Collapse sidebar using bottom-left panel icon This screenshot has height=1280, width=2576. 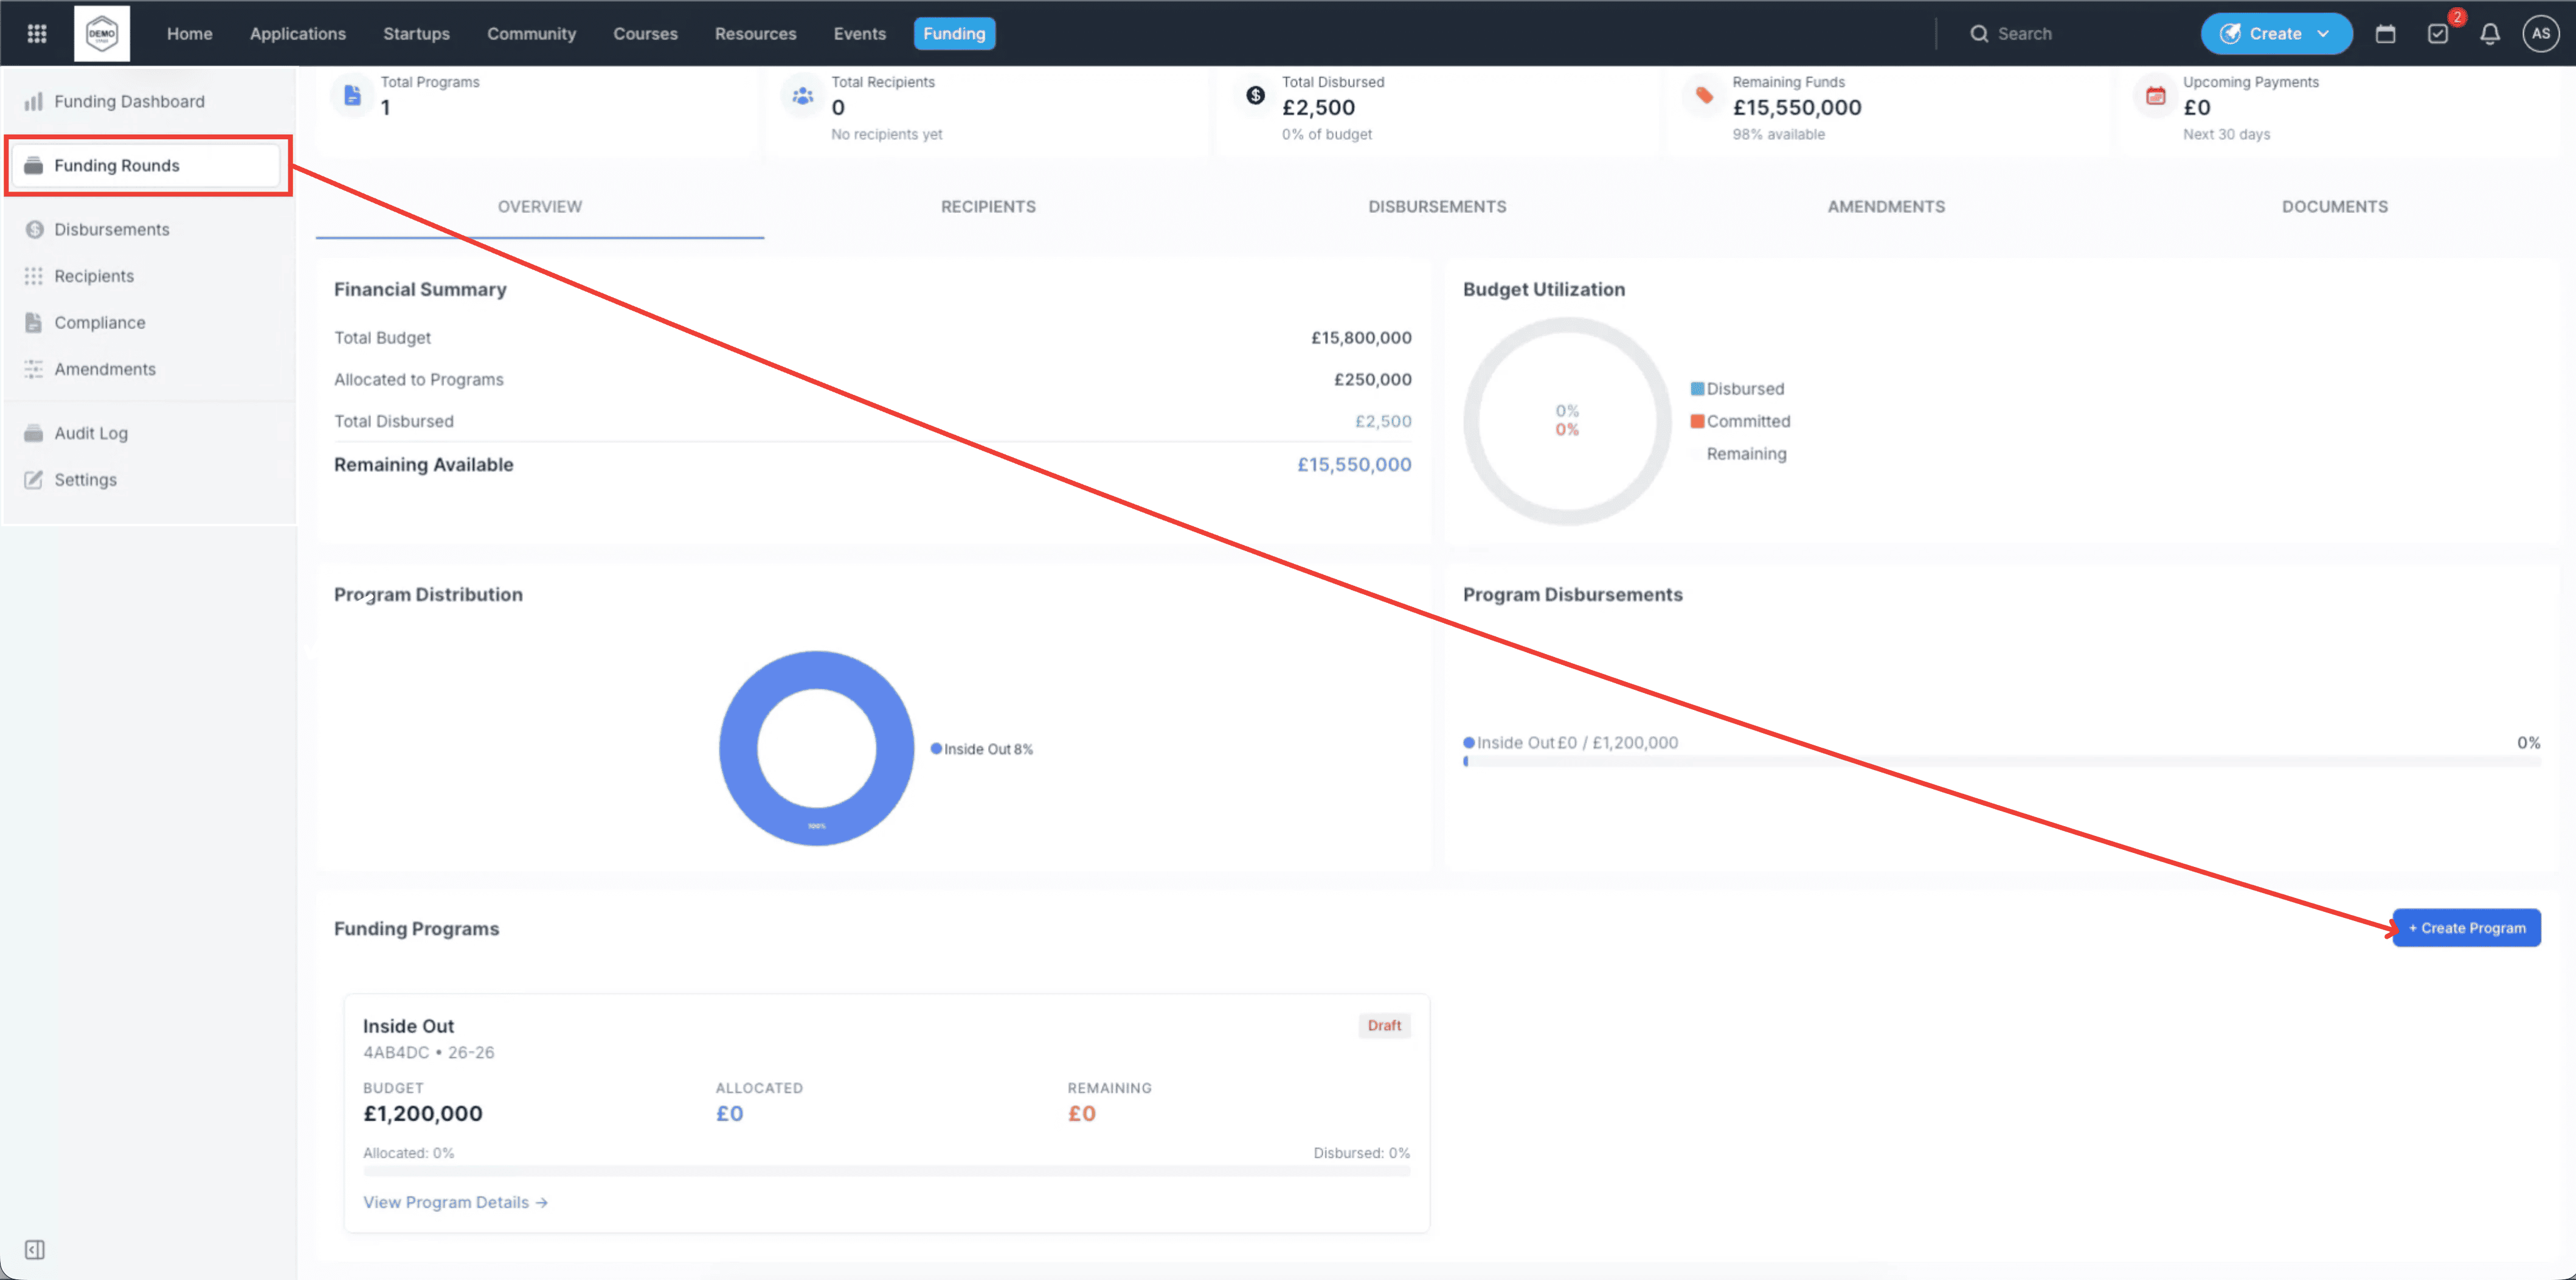coord(34,1249)
